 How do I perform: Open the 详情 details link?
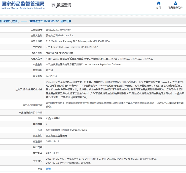coord(48,169)
